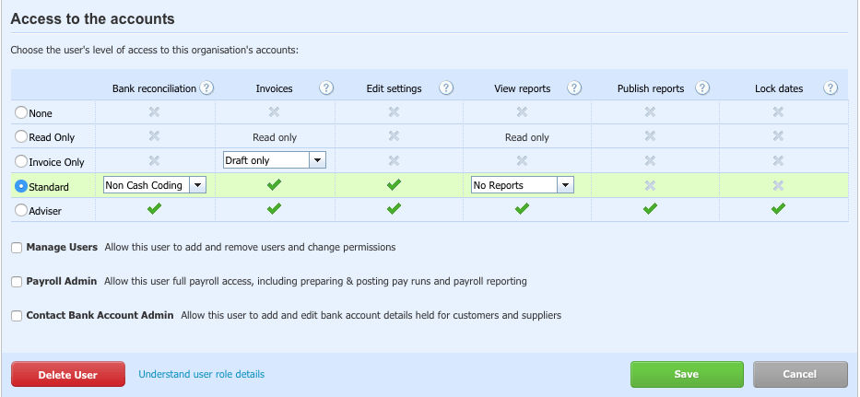Tick the Payroll Admin checkbox
The height and width of the screenshot is (397, 860).
17,282
